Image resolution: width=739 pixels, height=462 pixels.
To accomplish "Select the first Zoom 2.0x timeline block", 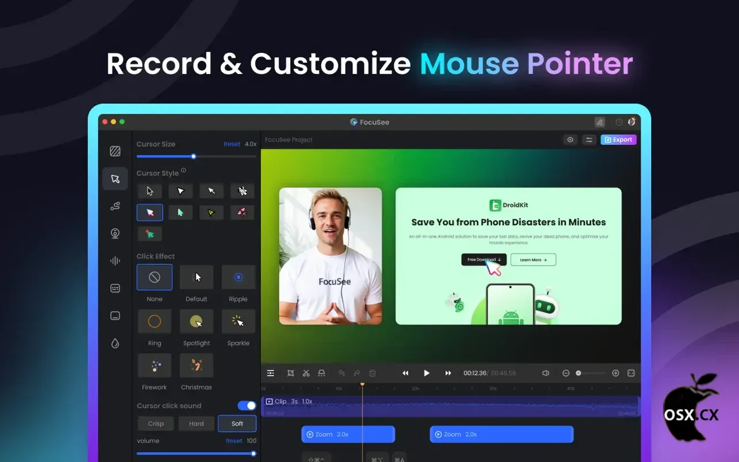I will 348,434.
